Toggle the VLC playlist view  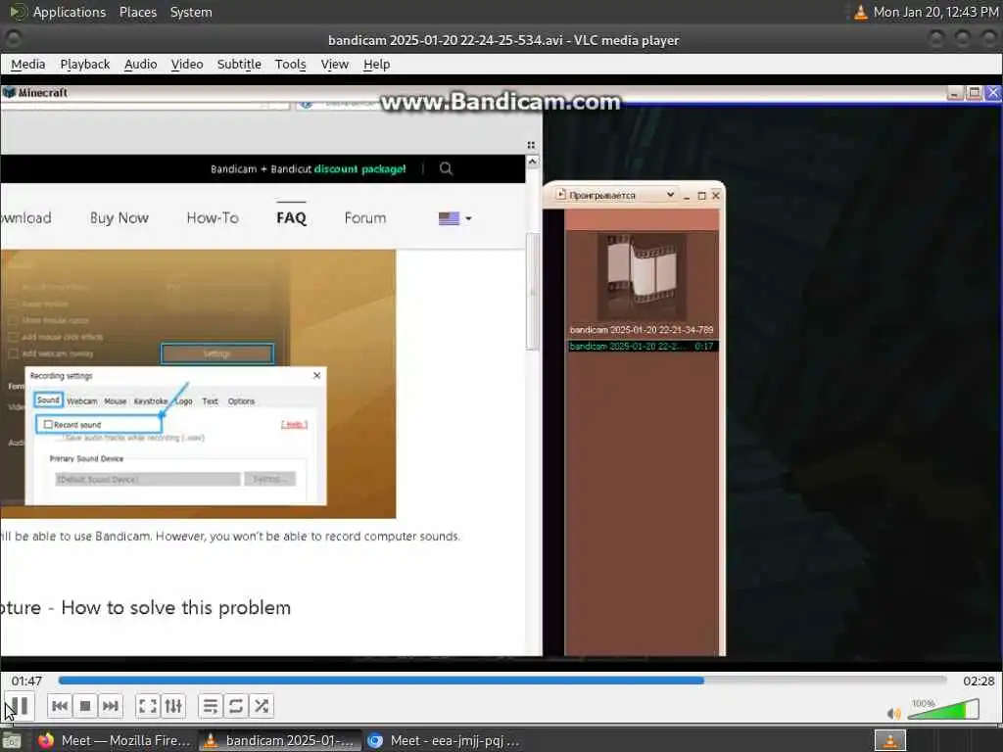pos(210,706)
